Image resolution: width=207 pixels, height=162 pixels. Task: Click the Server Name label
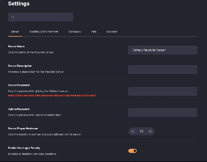(x=16, y=46)
